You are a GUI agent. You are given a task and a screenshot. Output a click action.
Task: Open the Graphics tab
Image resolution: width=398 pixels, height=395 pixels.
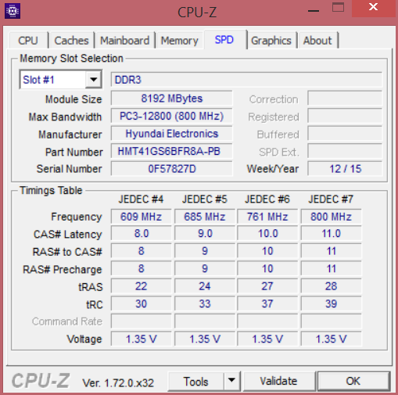(271, 41)
